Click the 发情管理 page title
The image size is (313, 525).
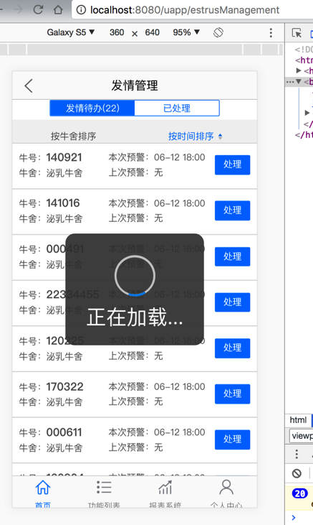pos(135,85)
